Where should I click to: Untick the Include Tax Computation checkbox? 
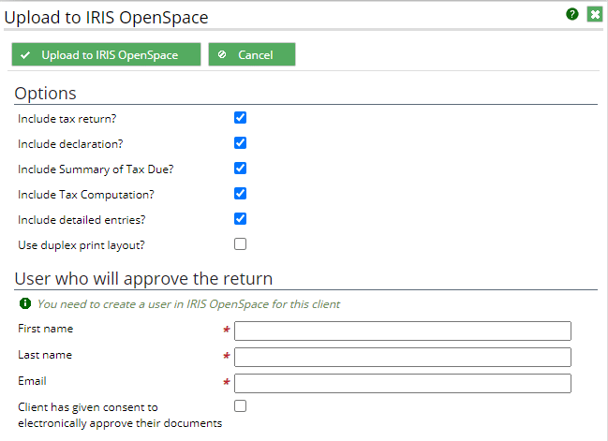[240, 194]
